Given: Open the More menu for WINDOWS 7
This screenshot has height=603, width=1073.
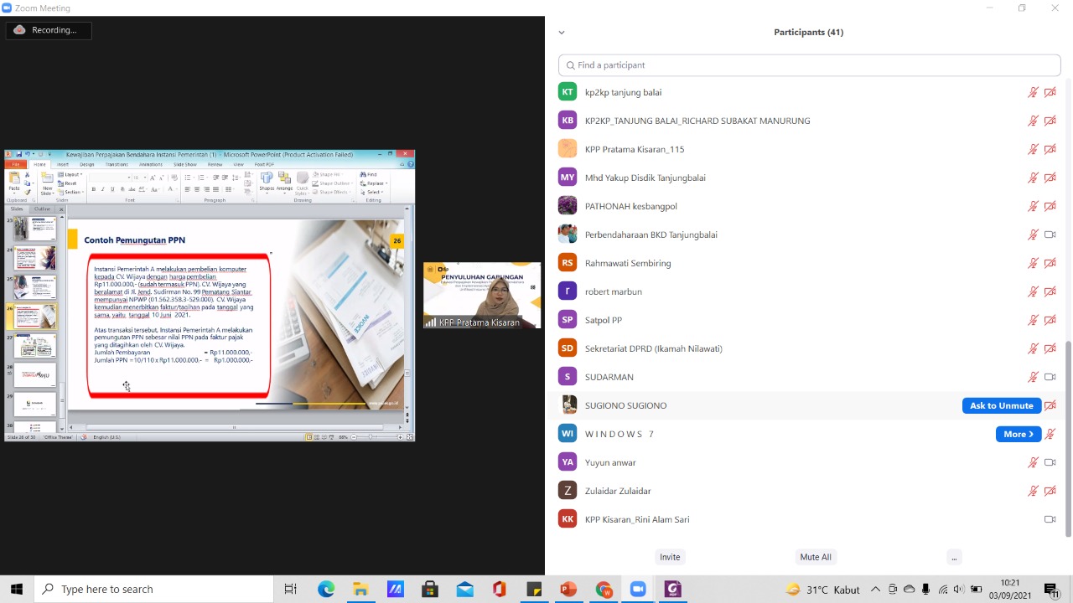Looking at the screenshot, I should pos(1018,434).
